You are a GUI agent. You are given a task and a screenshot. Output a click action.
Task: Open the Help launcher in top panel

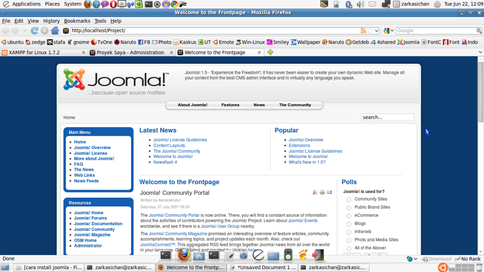pyautogui.click(x=97, y=4)
